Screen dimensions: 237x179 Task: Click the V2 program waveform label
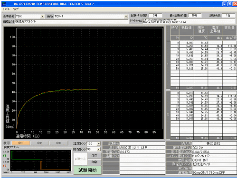click(x=5, y=166)
